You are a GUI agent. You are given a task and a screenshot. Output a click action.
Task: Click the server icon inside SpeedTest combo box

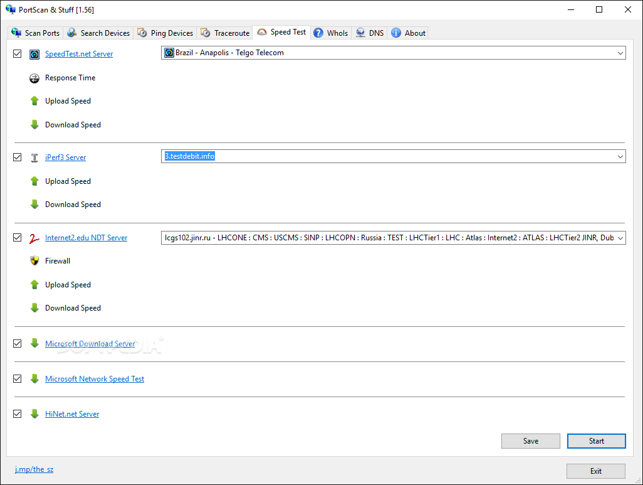[x=169, y=53]
